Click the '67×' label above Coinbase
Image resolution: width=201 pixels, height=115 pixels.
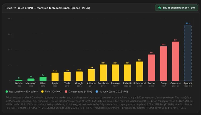pos(176,40)
